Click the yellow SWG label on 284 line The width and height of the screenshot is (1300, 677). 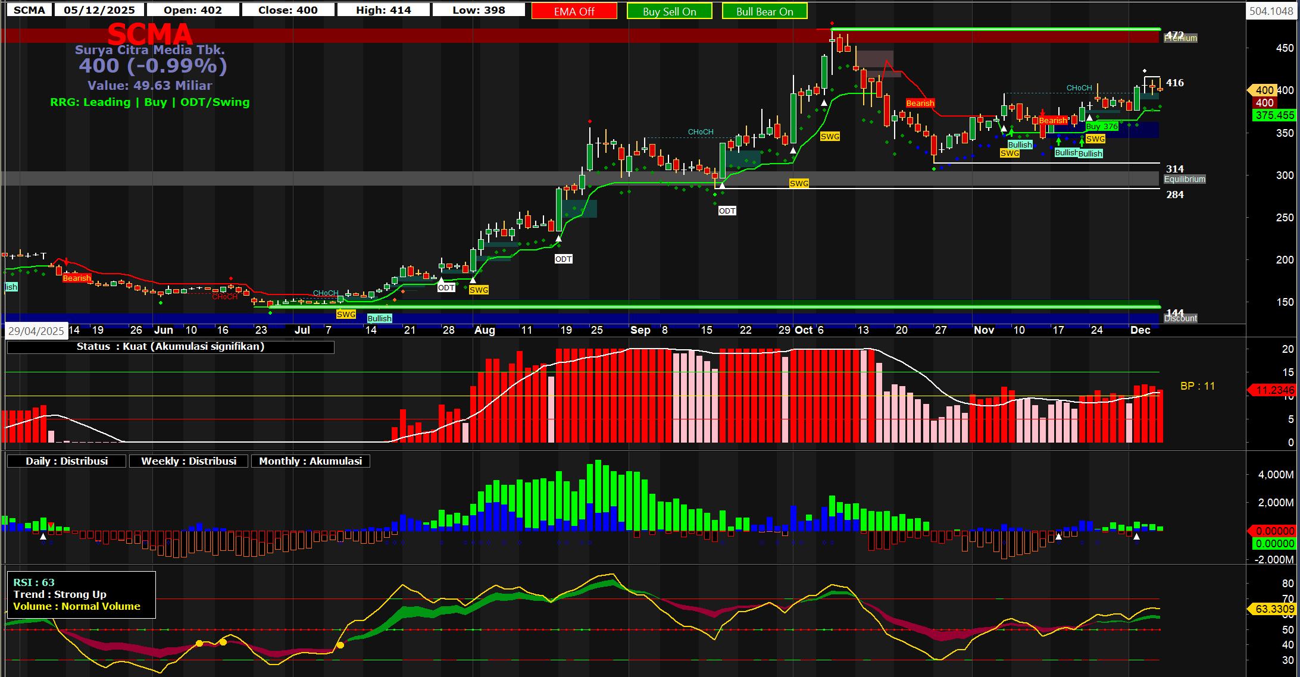[x=799, y=183]
